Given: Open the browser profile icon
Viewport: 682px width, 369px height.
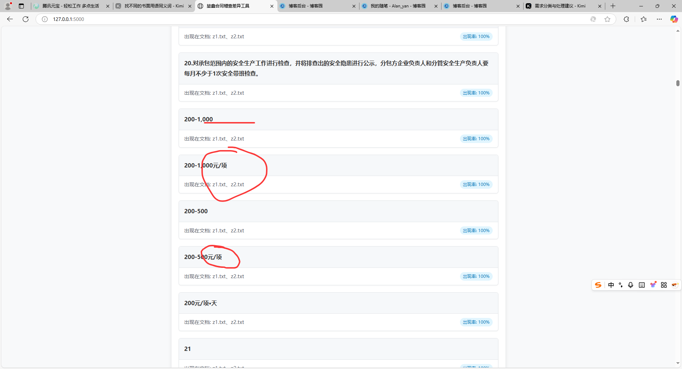Looking at the screenshot, I should pyautogui.click(x=8, y=6).
